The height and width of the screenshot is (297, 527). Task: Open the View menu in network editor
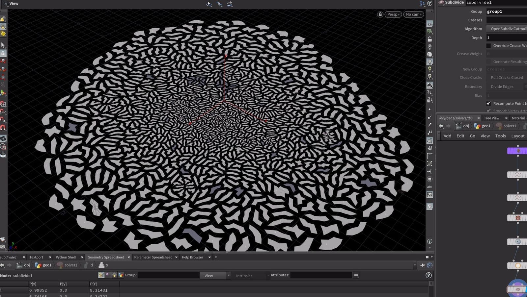[485, 136]
